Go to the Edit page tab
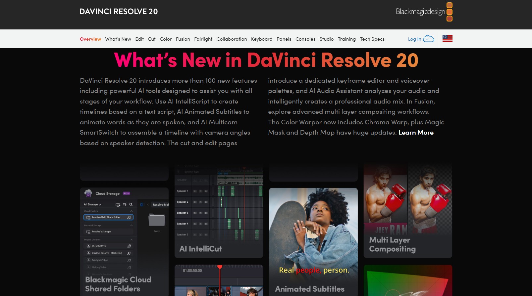Screen dimensions: 532x296 (139, 39)
